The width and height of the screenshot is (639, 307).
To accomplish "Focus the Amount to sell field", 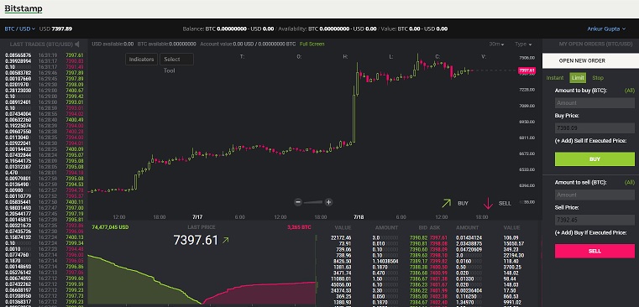I will (594, 195).
